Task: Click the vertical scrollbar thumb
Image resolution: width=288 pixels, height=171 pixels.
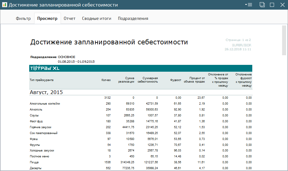Action: [x=284, y=40]
